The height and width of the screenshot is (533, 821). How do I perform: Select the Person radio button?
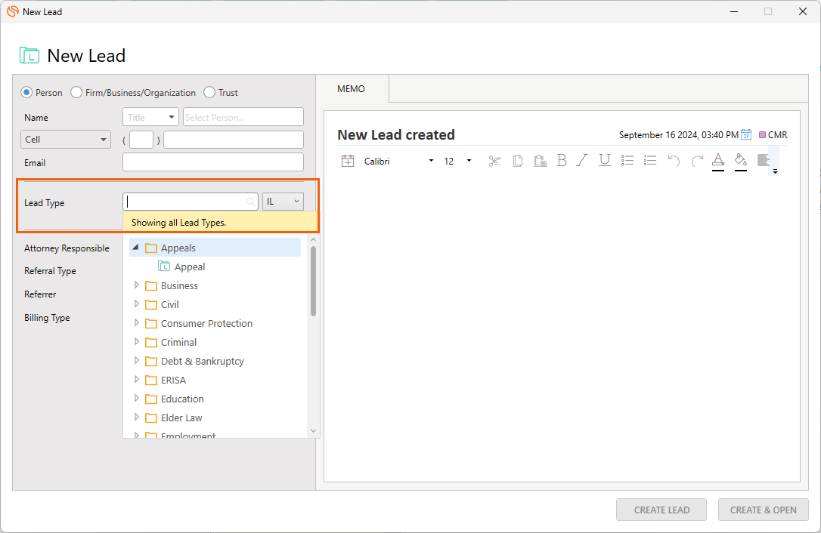pos(26,93)
